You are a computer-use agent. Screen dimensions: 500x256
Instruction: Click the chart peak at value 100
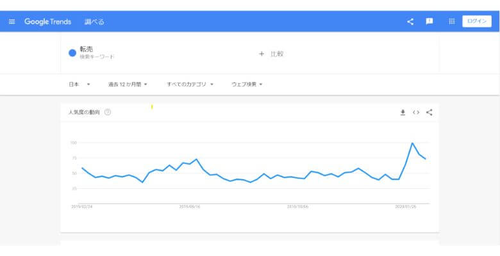coord(412,143)
